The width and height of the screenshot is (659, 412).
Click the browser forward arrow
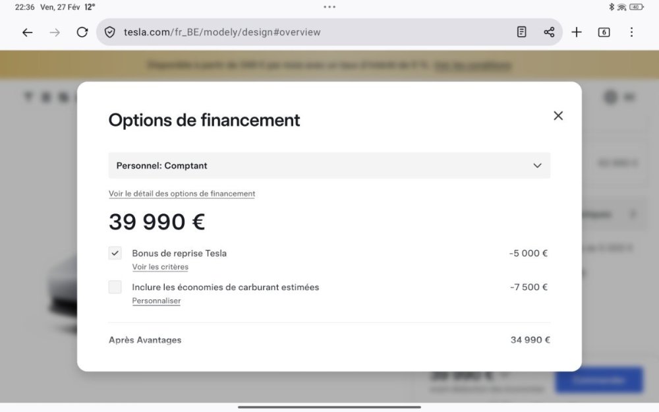point(55,32)
